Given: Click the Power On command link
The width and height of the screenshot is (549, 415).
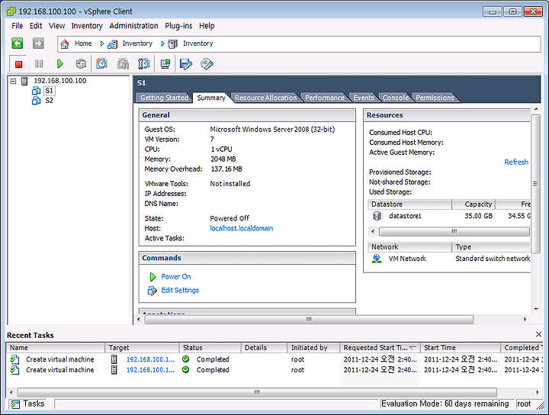Looking at the screenshot, I should tap(176, 277).
